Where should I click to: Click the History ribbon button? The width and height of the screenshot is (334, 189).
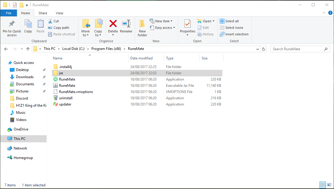click(x=205, y=34)
